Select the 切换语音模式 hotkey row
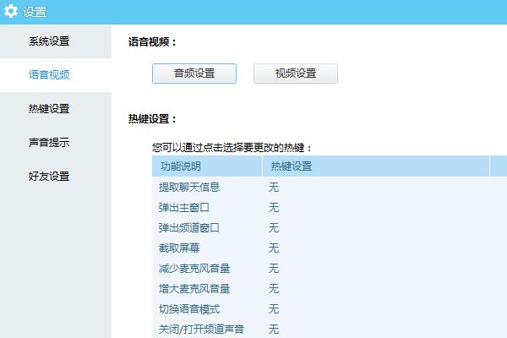507x338 pixels. click(330, 309)
